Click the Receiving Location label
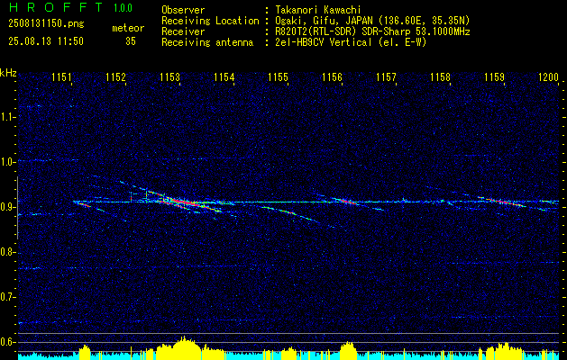The height and width of the screenshot is (360, 567). pyautogui.click(x=210, y=21)
